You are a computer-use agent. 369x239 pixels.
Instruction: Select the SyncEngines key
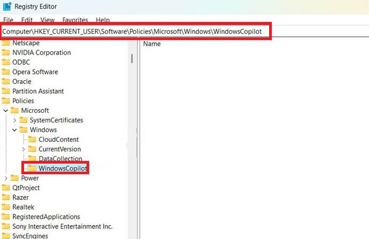click(x=30, y=236)
